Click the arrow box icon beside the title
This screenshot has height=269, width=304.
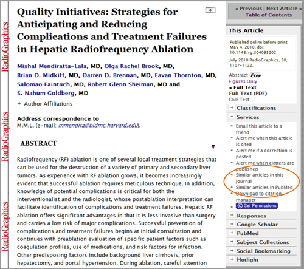210,10
